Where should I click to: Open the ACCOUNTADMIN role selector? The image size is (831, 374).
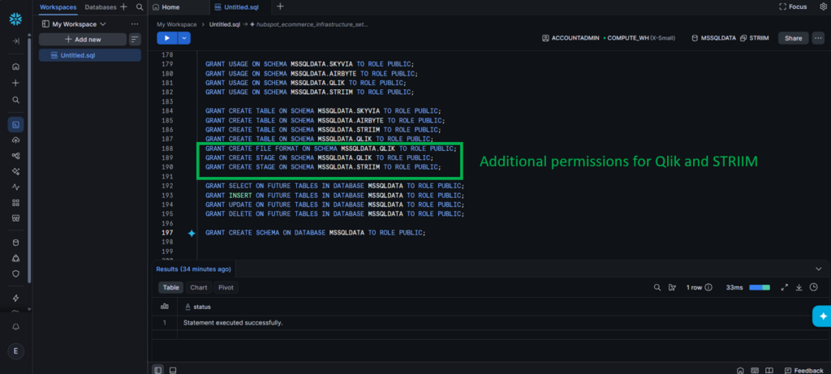click(x=571, y=38)
